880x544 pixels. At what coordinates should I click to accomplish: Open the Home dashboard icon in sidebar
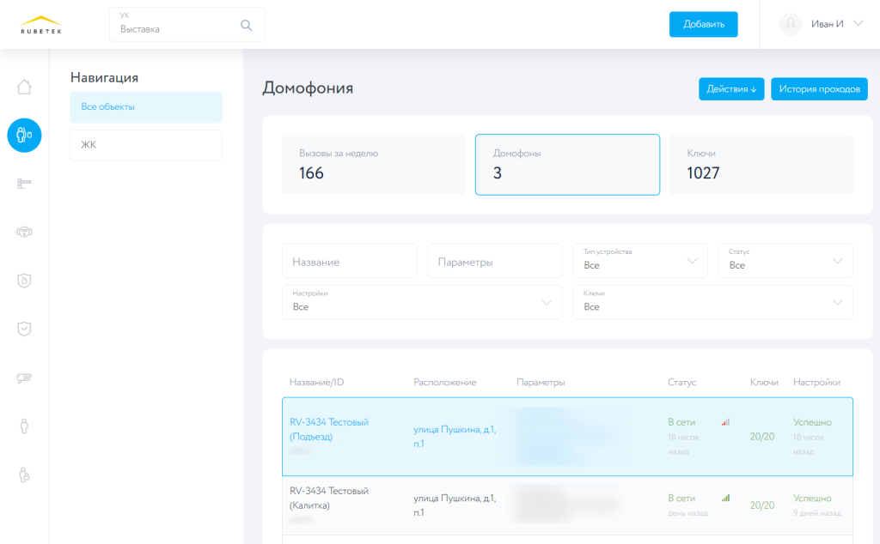(x=24, y=87)
